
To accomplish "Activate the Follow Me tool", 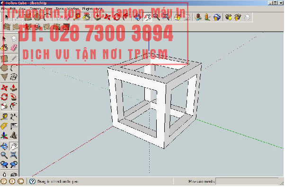I will point(14,97).
